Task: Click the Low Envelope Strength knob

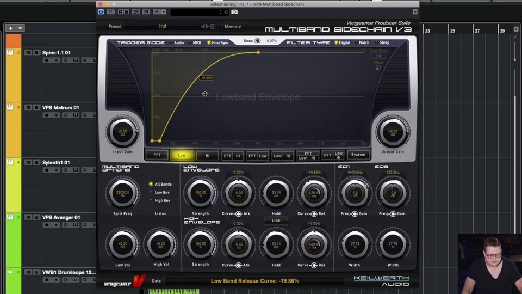Action: pyautogui.click(x=201, y=193)
